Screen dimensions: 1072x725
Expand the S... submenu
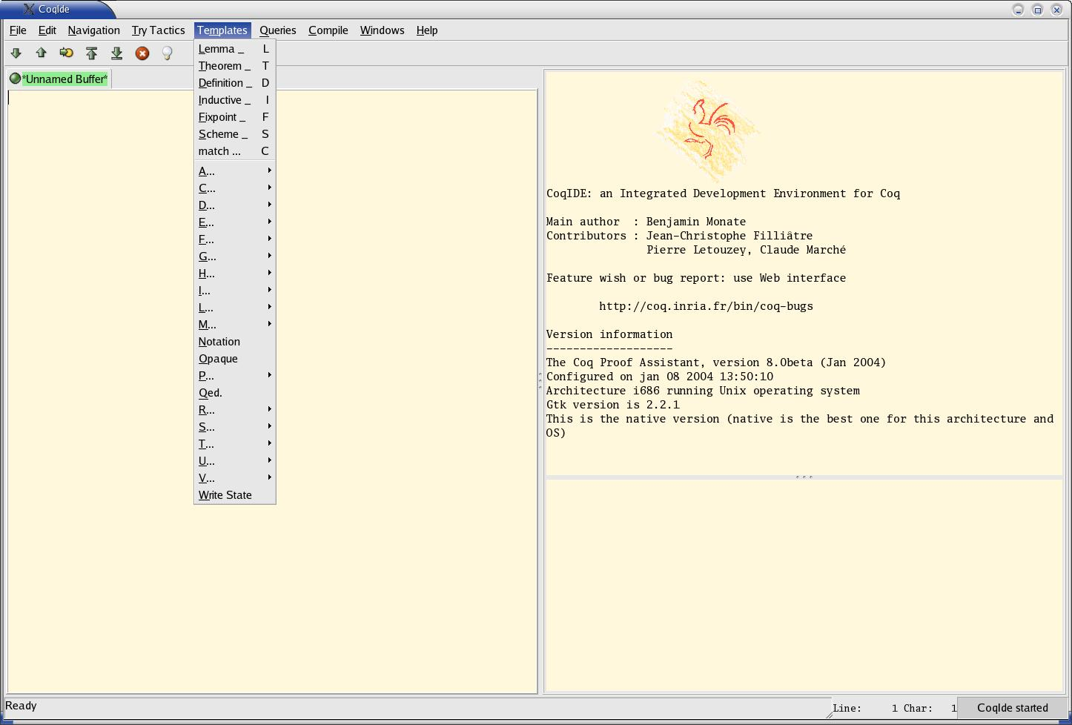234,427
